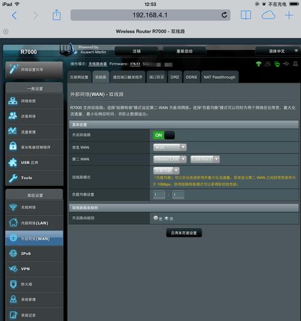The width and height of the screenshot is (301, 321).
Task: Click USB device status icon
Action: tap(286, 64)
